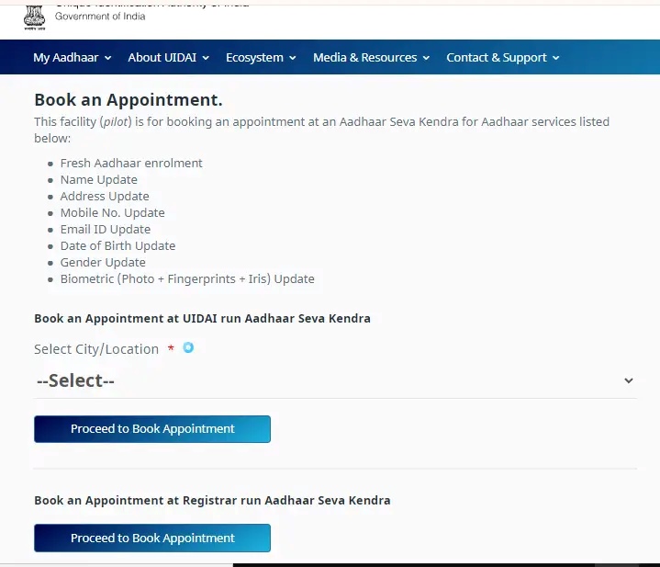Viewport: 660px width, 567px height.
Task: Open the Media & Resources menu
Action: [371, 57]
